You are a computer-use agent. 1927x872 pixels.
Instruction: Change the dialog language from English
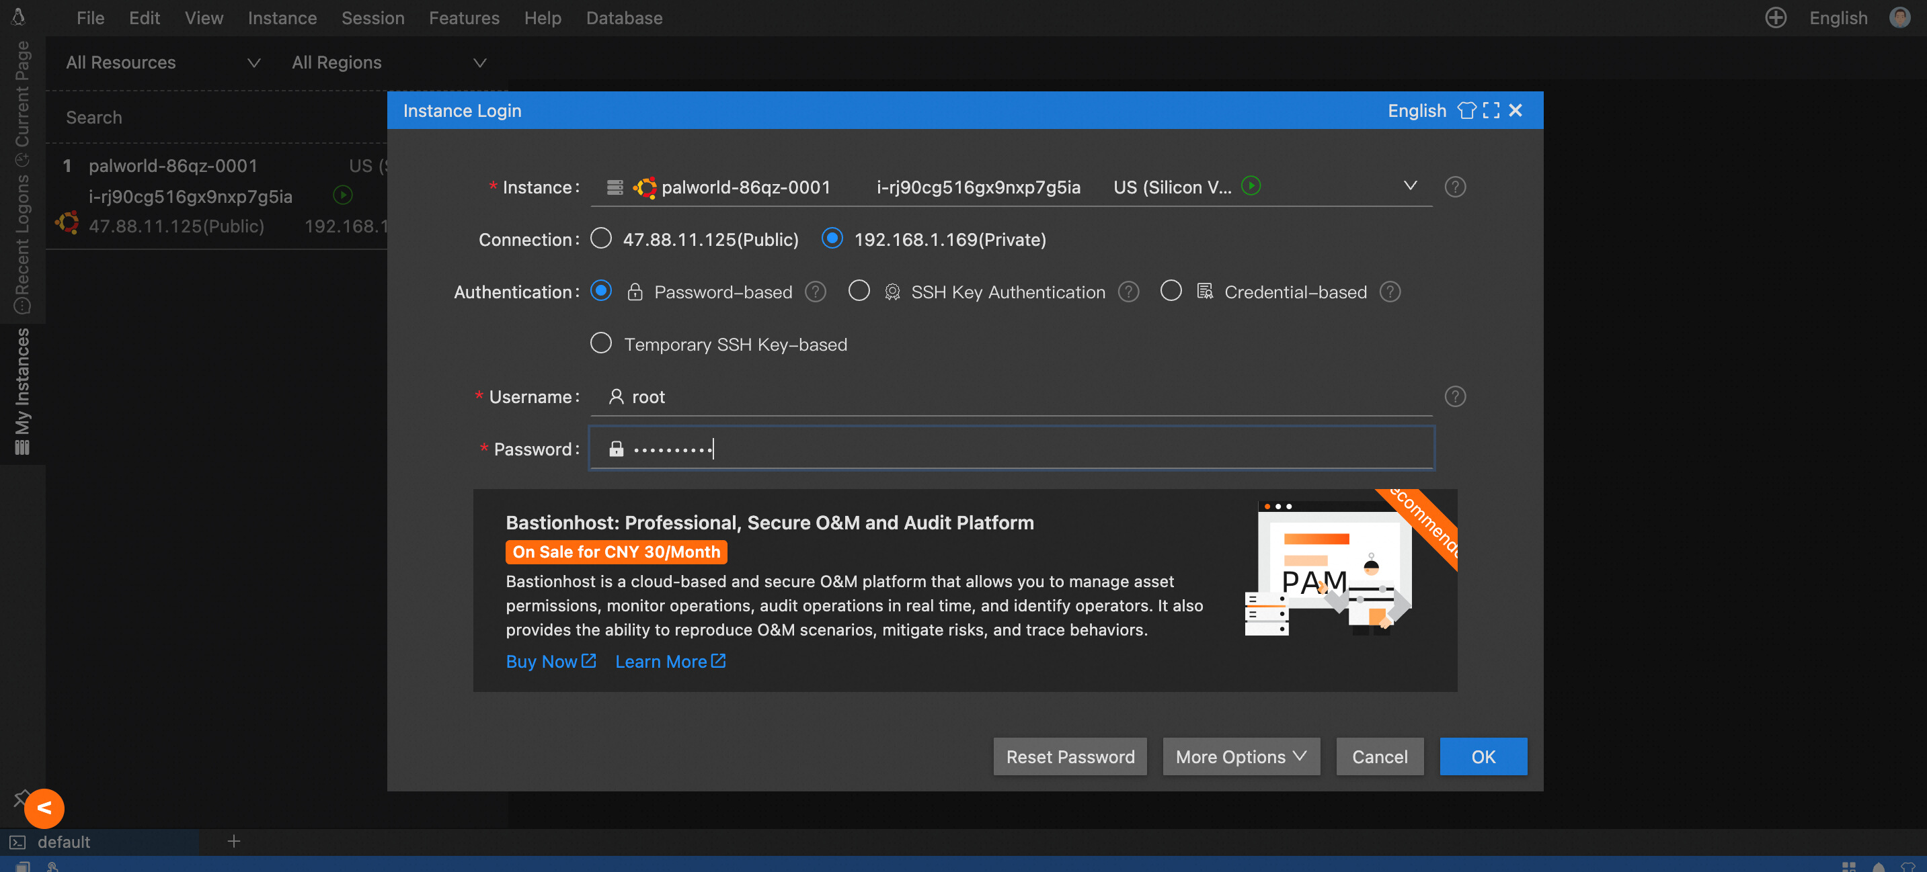tap(1417, 111)
